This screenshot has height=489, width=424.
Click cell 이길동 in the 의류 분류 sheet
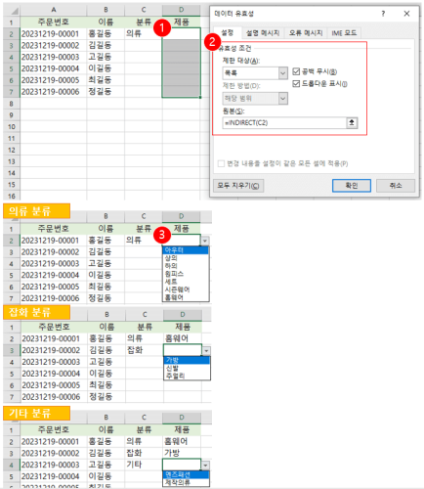(x=106, y=275)
